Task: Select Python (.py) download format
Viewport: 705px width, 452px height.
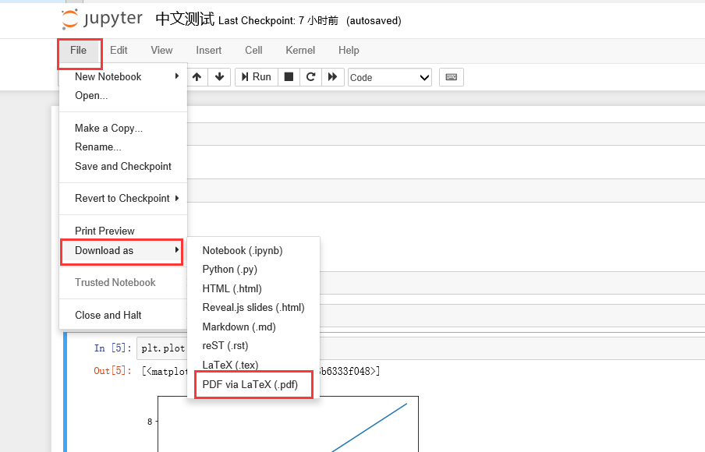Action: 228,269
